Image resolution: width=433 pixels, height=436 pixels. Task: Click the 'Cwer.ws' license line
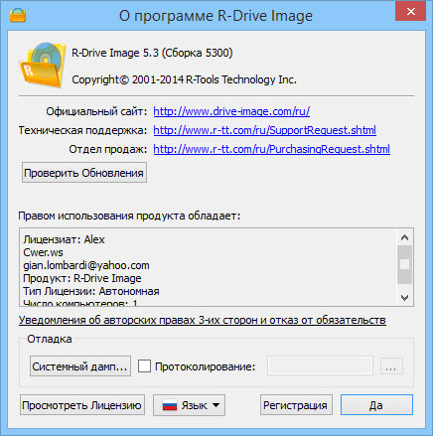pyautogui.click(x=43, y=252)
